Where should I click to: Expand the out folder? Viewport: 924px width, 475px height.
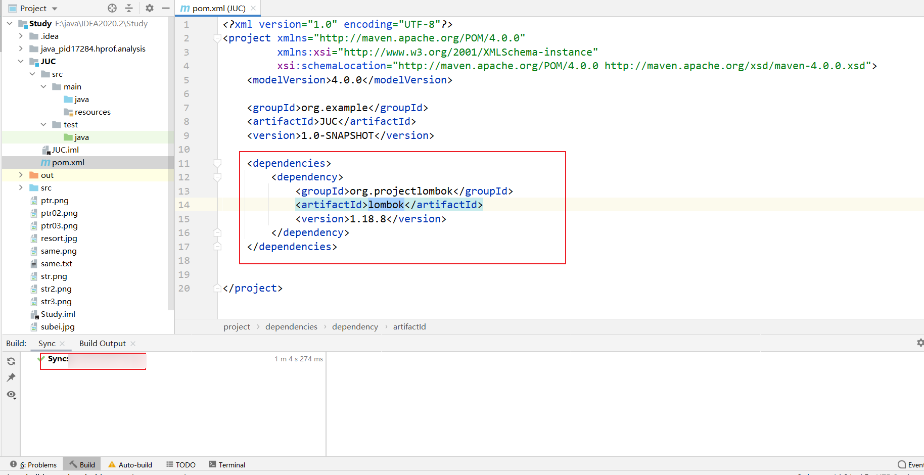(21, 175)
